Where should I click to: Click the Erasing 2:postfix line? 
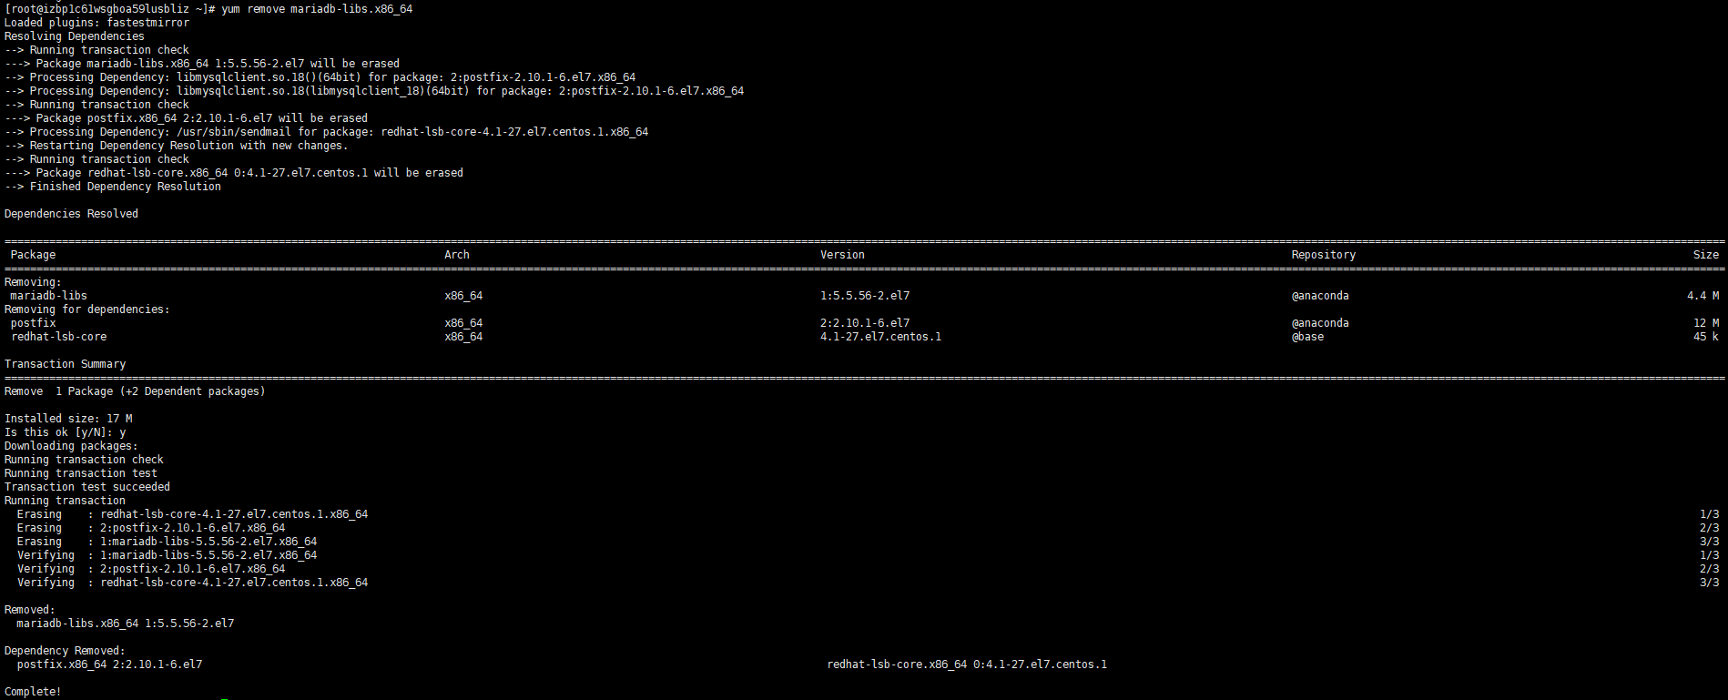[151, 528]
